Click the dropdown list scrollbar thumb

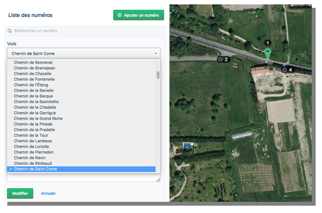click(158, 75)
